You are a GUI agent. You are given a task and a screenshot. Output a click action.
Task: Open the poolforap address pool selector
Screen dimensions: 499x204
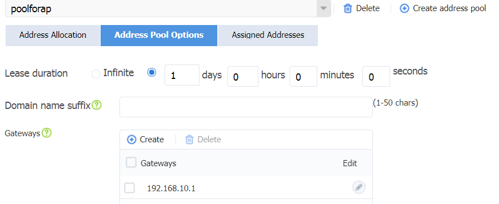[168, 8]
